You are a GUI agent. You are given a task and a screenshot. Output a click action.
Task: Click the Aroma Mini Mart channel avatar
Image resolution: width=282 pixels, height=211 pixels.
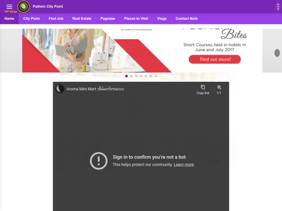[x=60, y=89]
